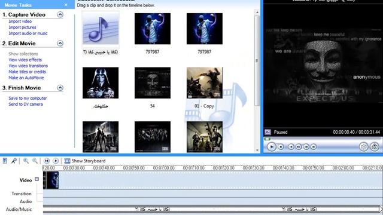383x215 pixels.
Task: Collapse the Finish Movie section
Action: tap(60, 88)
